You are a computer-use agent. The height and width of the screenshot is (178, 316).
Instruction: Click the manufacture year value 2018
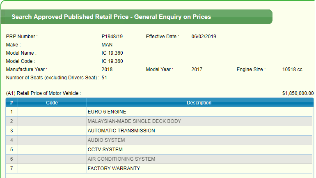pos(107,69)
